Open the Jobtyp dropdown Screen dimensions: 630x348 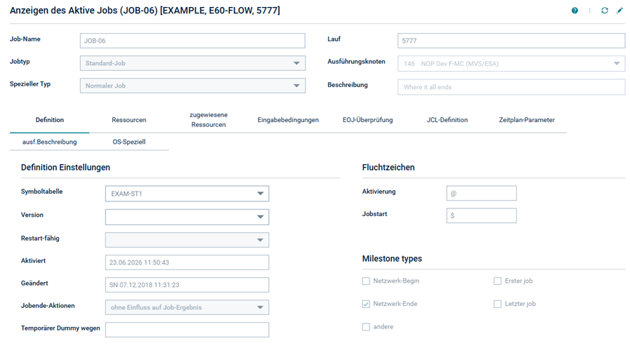(192, 63)
